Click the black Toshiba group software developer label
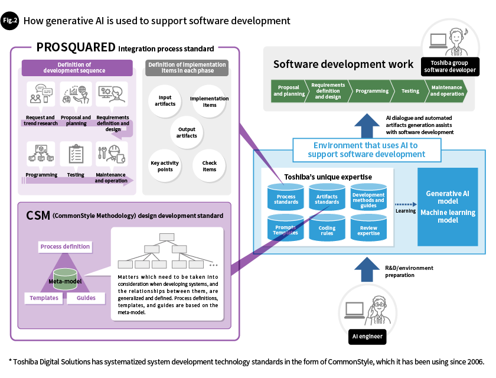 pos(450,67)
